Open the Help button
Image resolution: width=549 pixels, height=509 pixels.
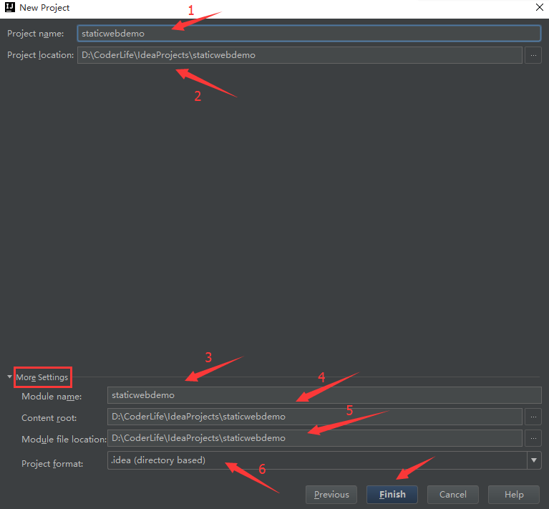(514, 494)
